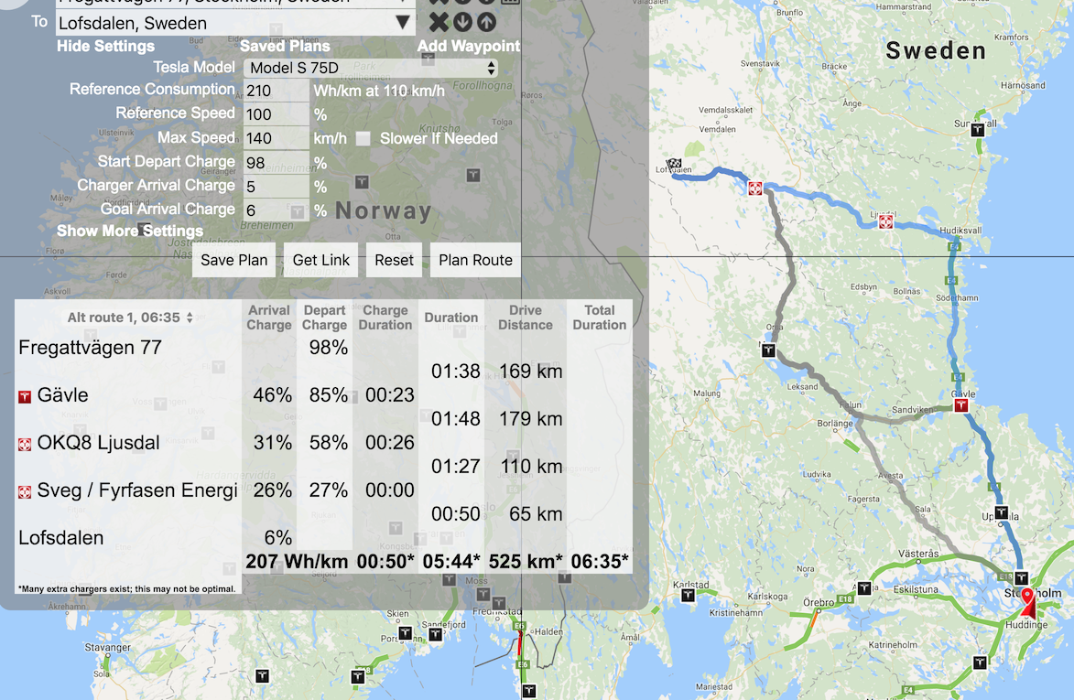Click the Goal Arrival Charge field
Viewport: 1074px width, 700px height.
(276, 210)
